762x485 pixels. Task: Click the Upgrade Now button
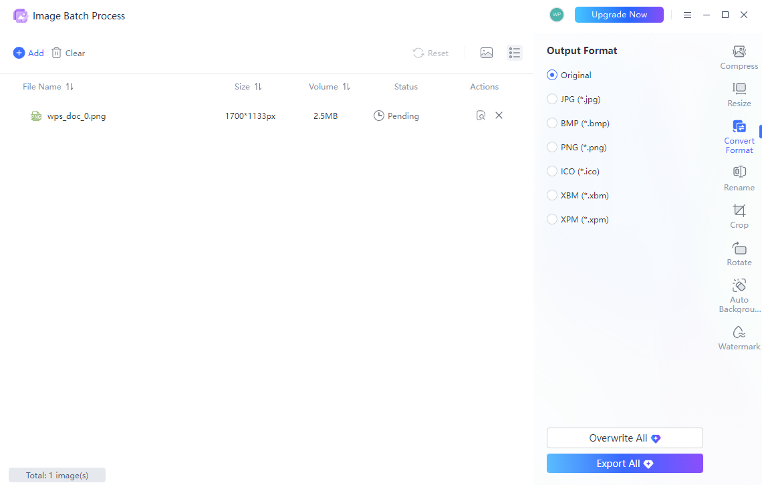(x=619, y=15)
